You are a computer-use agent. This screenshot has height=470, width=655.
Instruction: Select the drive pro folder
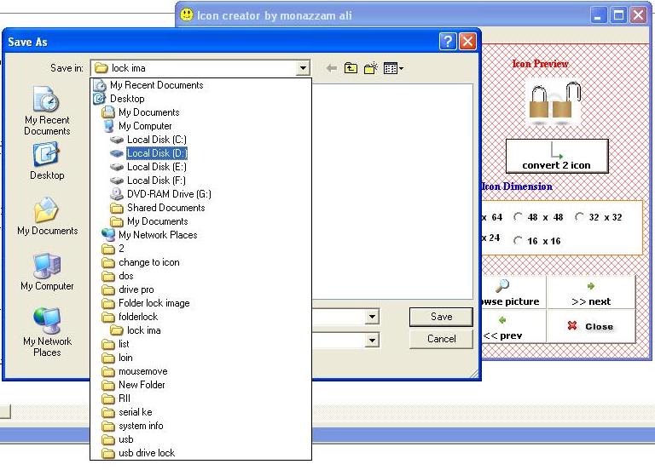[201, 289]
